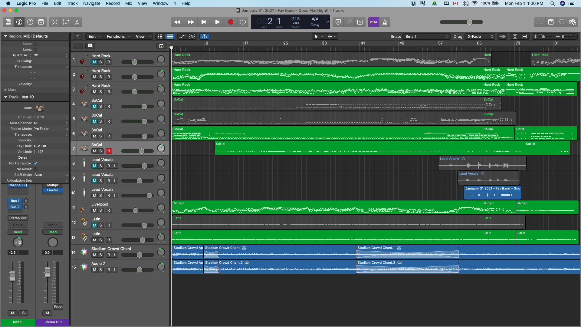Toggle the Metronome click icon
581x327 pixels.
[385, 22]
